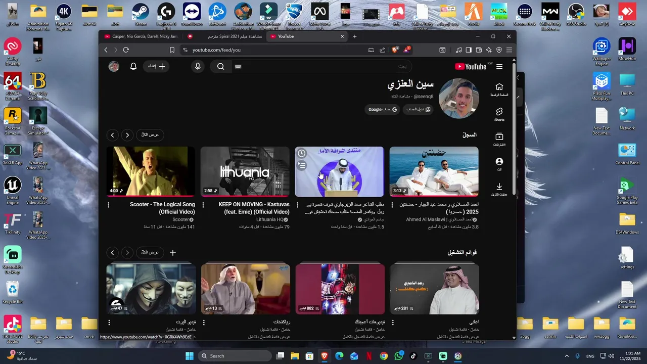Viewport: 647px width, 364px height.
Task: Switch to Casper, Nio García browser tab
Action: (x=141, y=36)
